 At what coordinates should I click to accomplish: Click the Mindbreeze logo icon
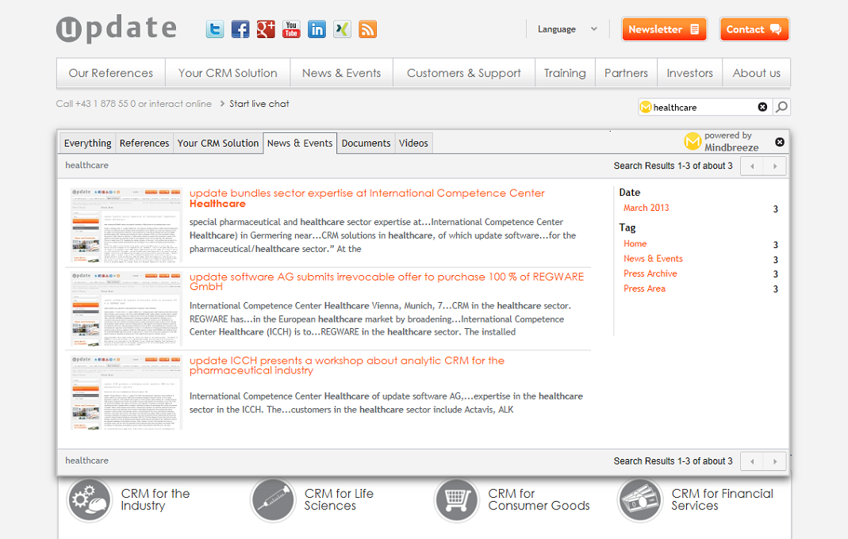(x=693, y=142)
